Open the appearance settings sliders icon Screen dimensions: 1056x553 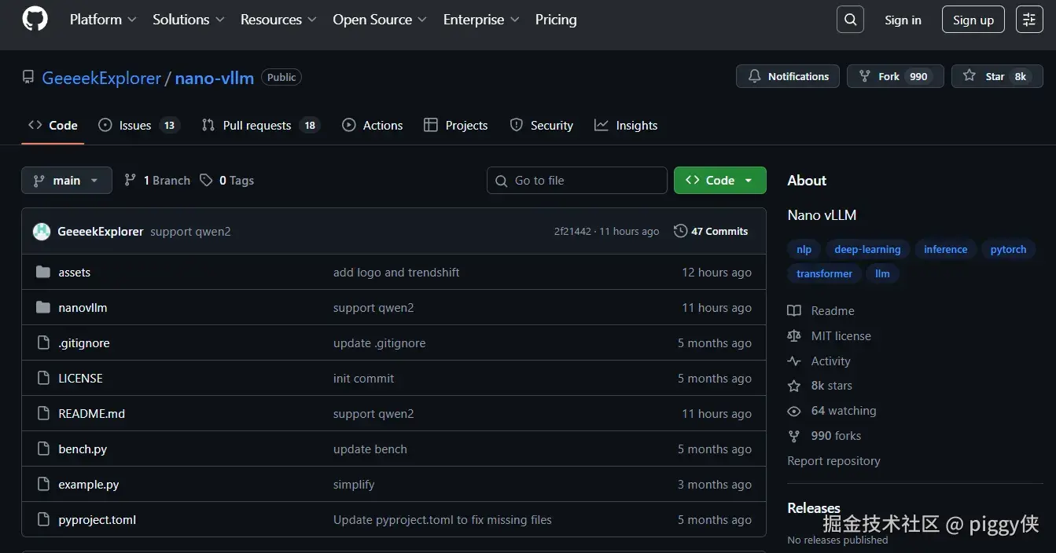(x=1029, y=20)
